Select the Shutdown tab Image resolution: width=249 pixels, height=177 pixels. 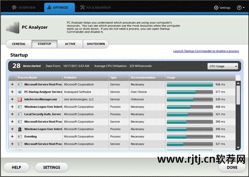96,44
